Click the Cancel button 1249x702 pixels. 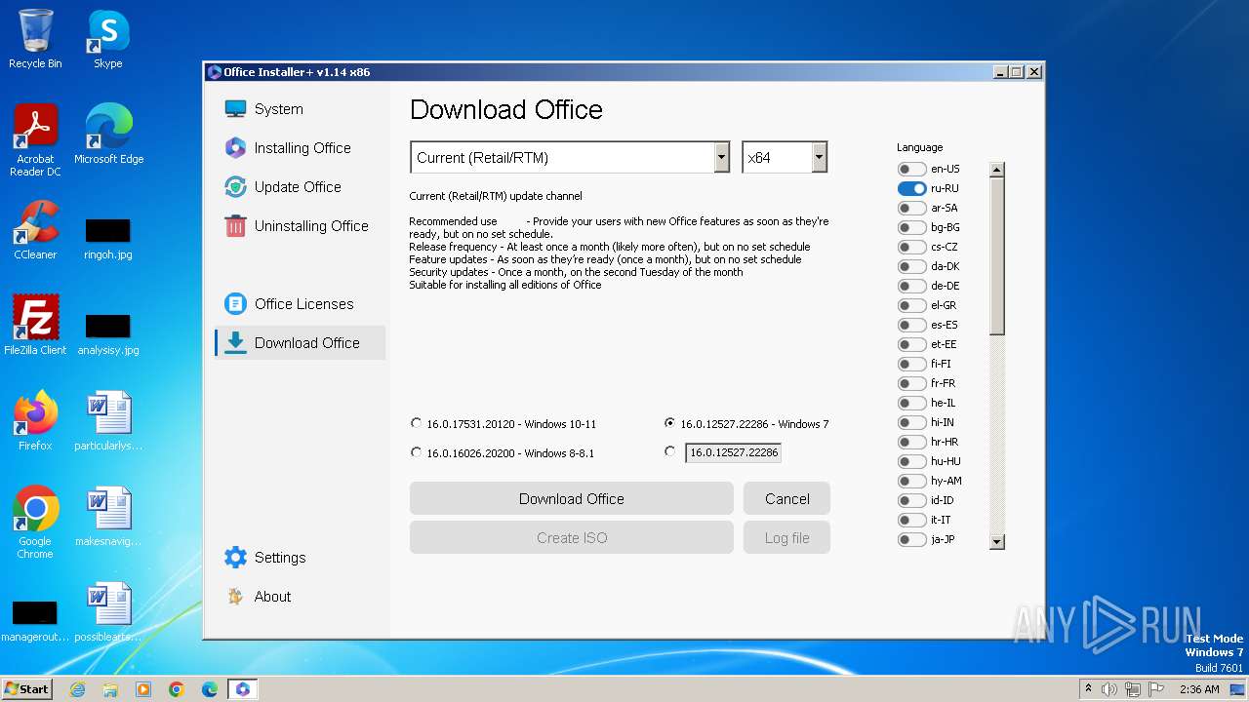pos(786,498)
